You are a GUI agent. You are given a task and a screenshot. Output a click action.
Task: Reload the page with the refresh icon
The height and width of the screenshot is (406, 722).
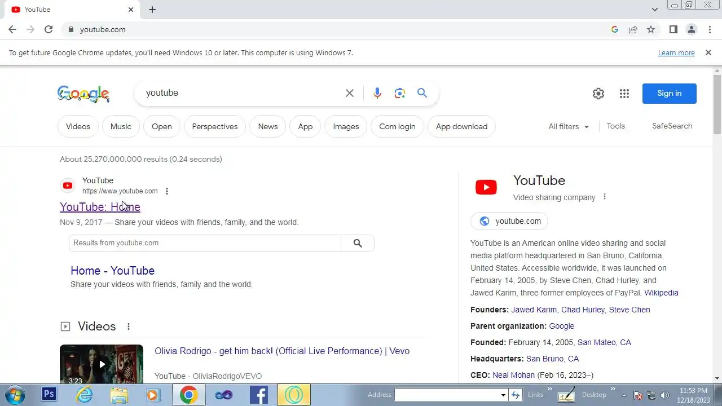[x=49, y=29]
